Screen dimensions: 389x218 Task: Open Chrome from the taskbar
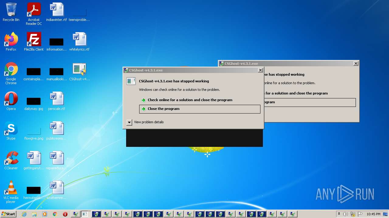click(55, 214)
